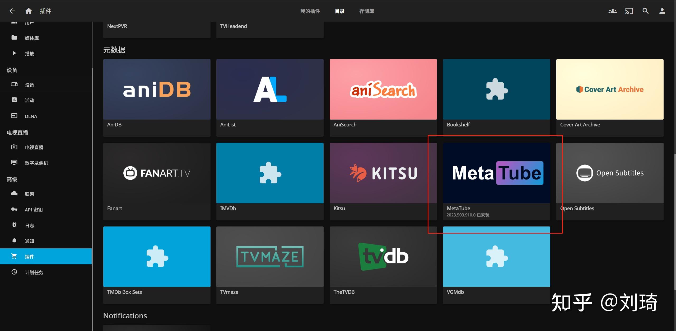Open 媒体库 libraries in sidebar

32,38
